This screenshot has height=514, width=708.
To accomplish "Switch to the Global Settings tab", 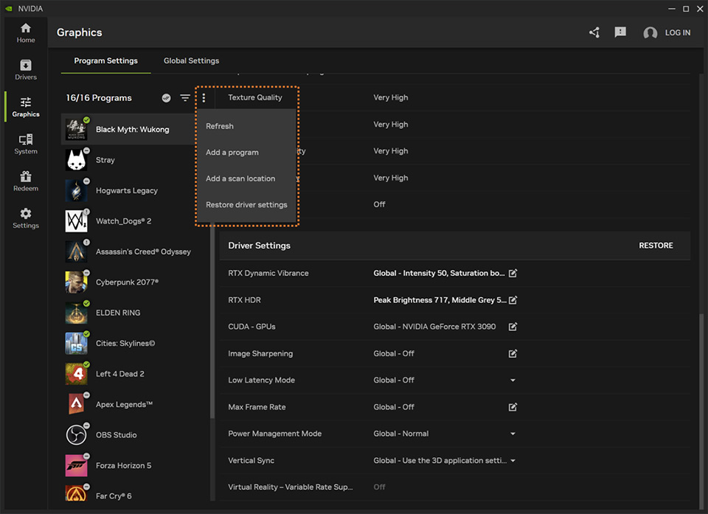I will (x=191, y=60).
